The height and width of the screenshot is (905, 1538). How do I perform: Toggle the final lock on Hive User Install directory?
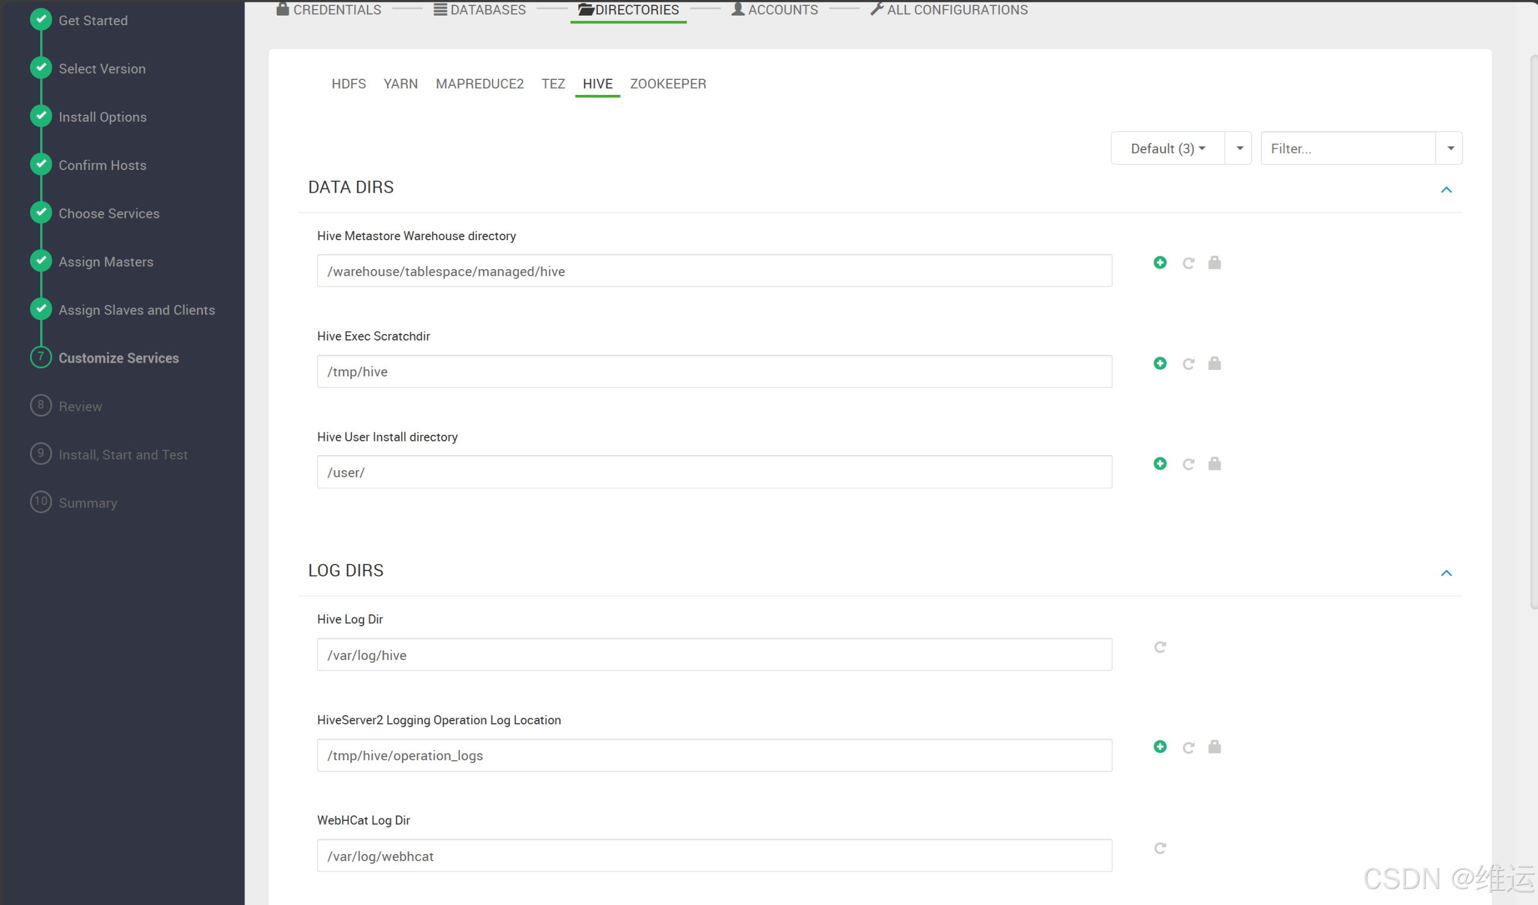click(1215, 464)
